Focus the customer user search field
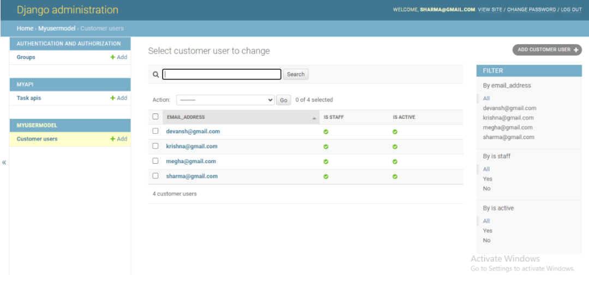Viewport: 589px width, 287px height. point(221,74)
